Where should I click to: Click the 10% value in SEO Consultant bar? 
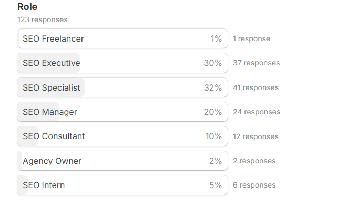pos(213,136)
